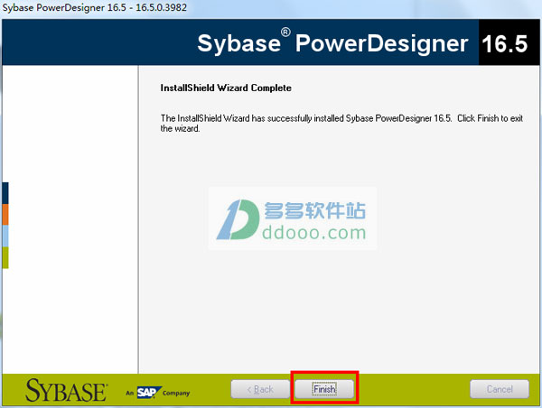This screenshot has width=542, height=408.
Task: Click the SAP company logo
Action: click(158, 393)
